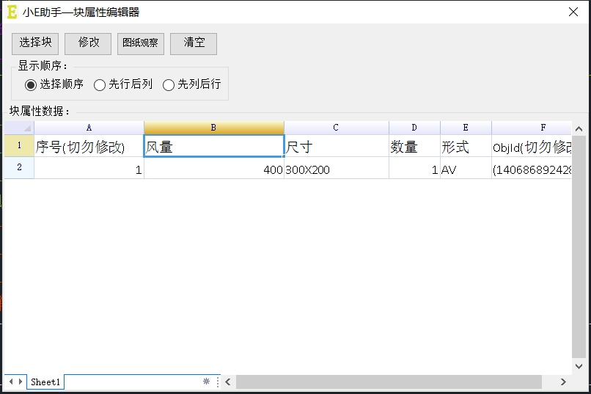The height and width of the screenshot is (394, 591).
Task: Click the select-all corner of spreadsheet
Action: [x=19, y=128]
